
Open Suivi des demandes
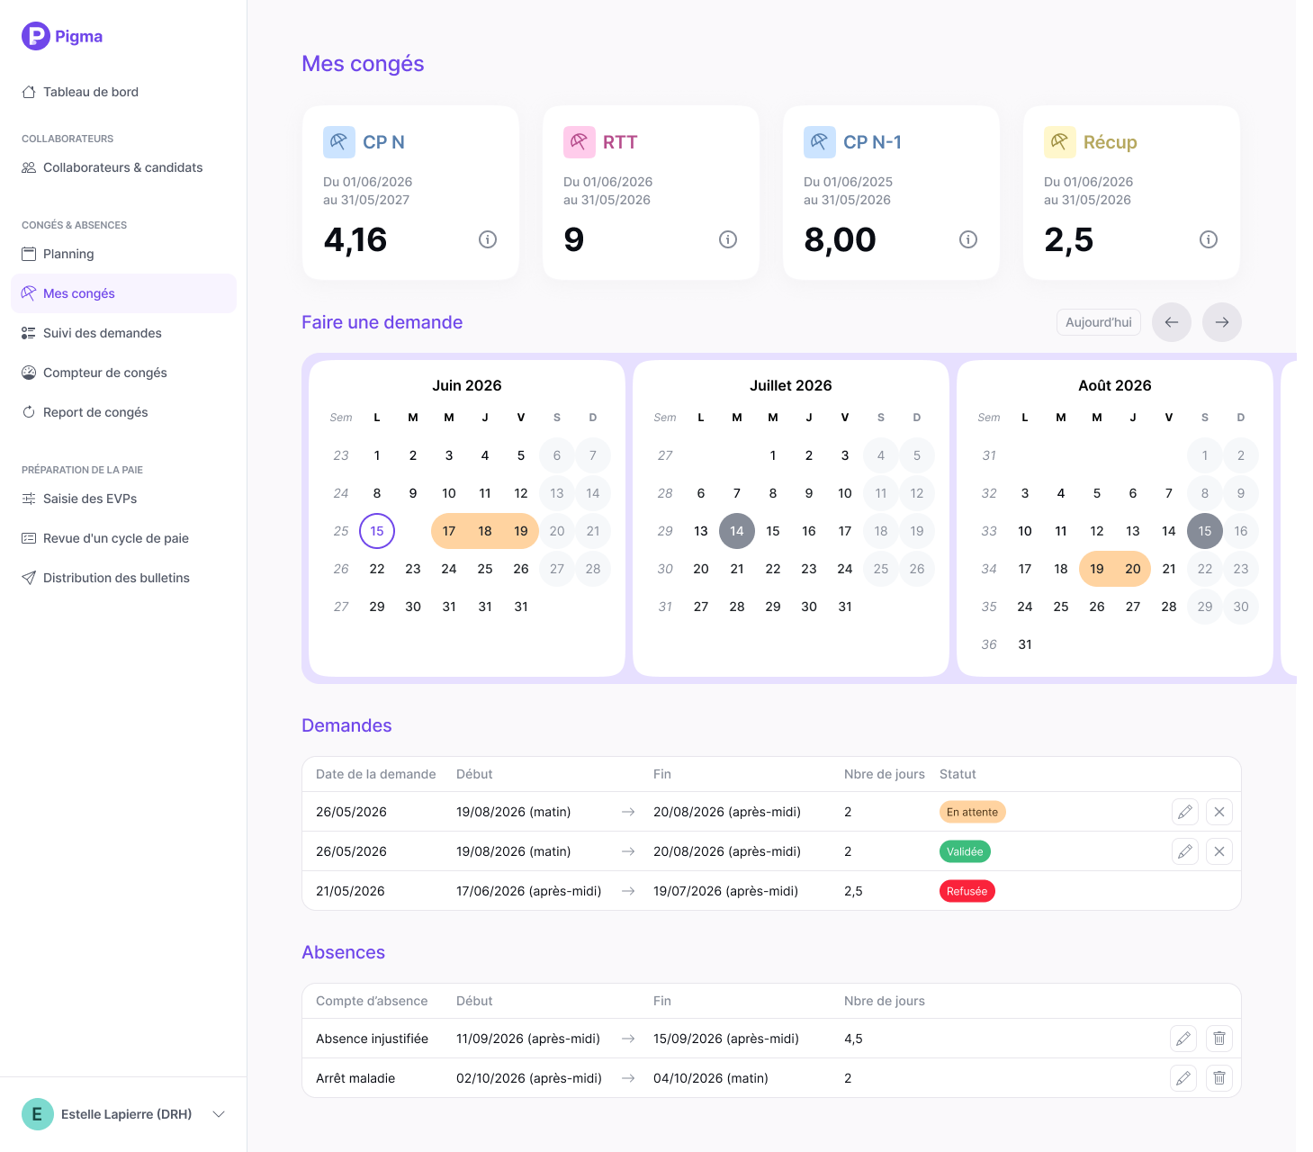[x=123, y=333]
